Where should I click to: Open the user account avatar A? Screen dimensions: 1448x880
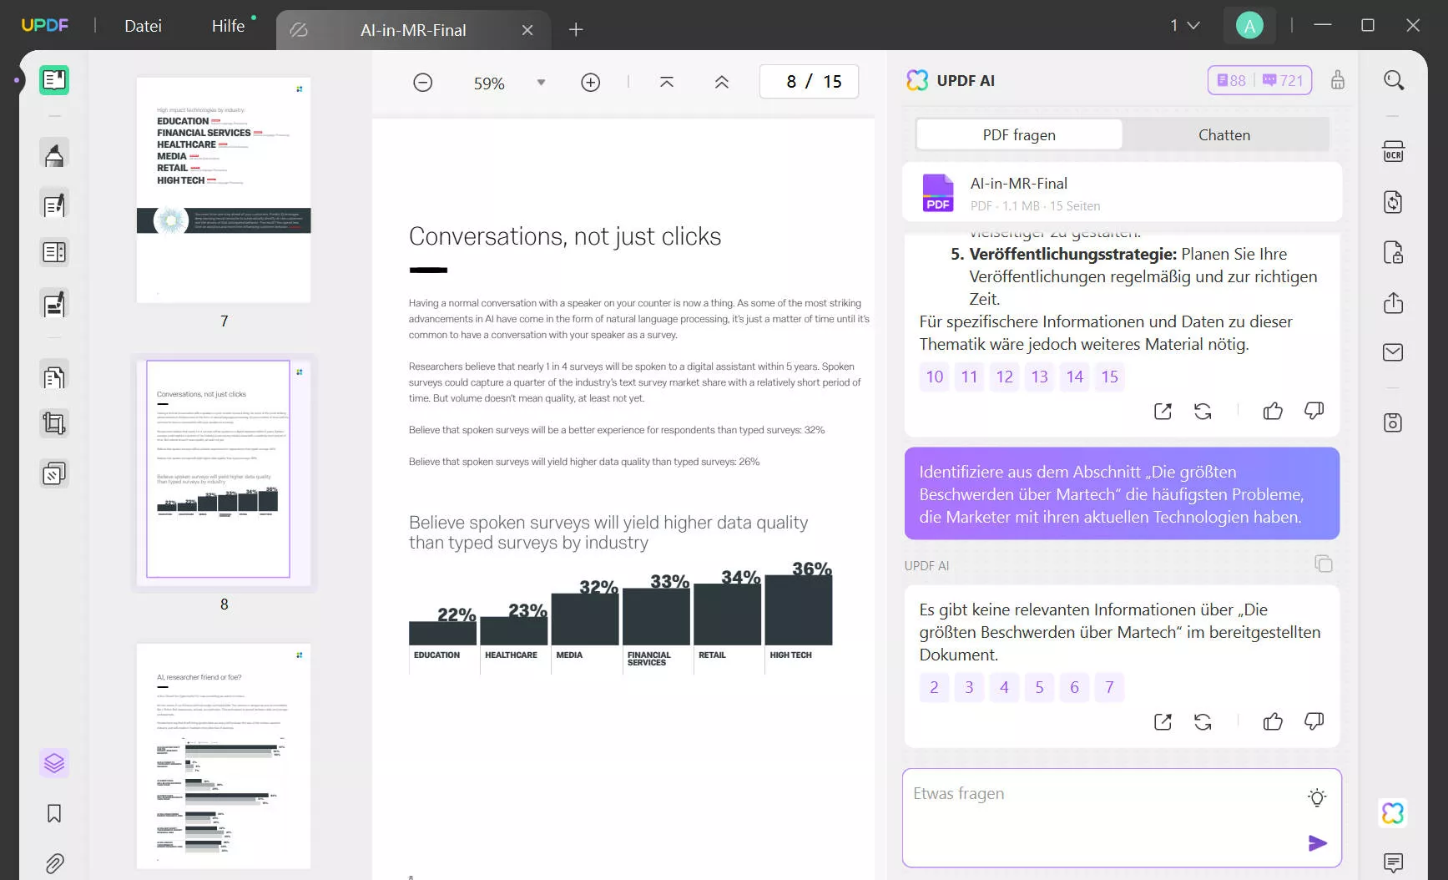(x=1249, y=25)
